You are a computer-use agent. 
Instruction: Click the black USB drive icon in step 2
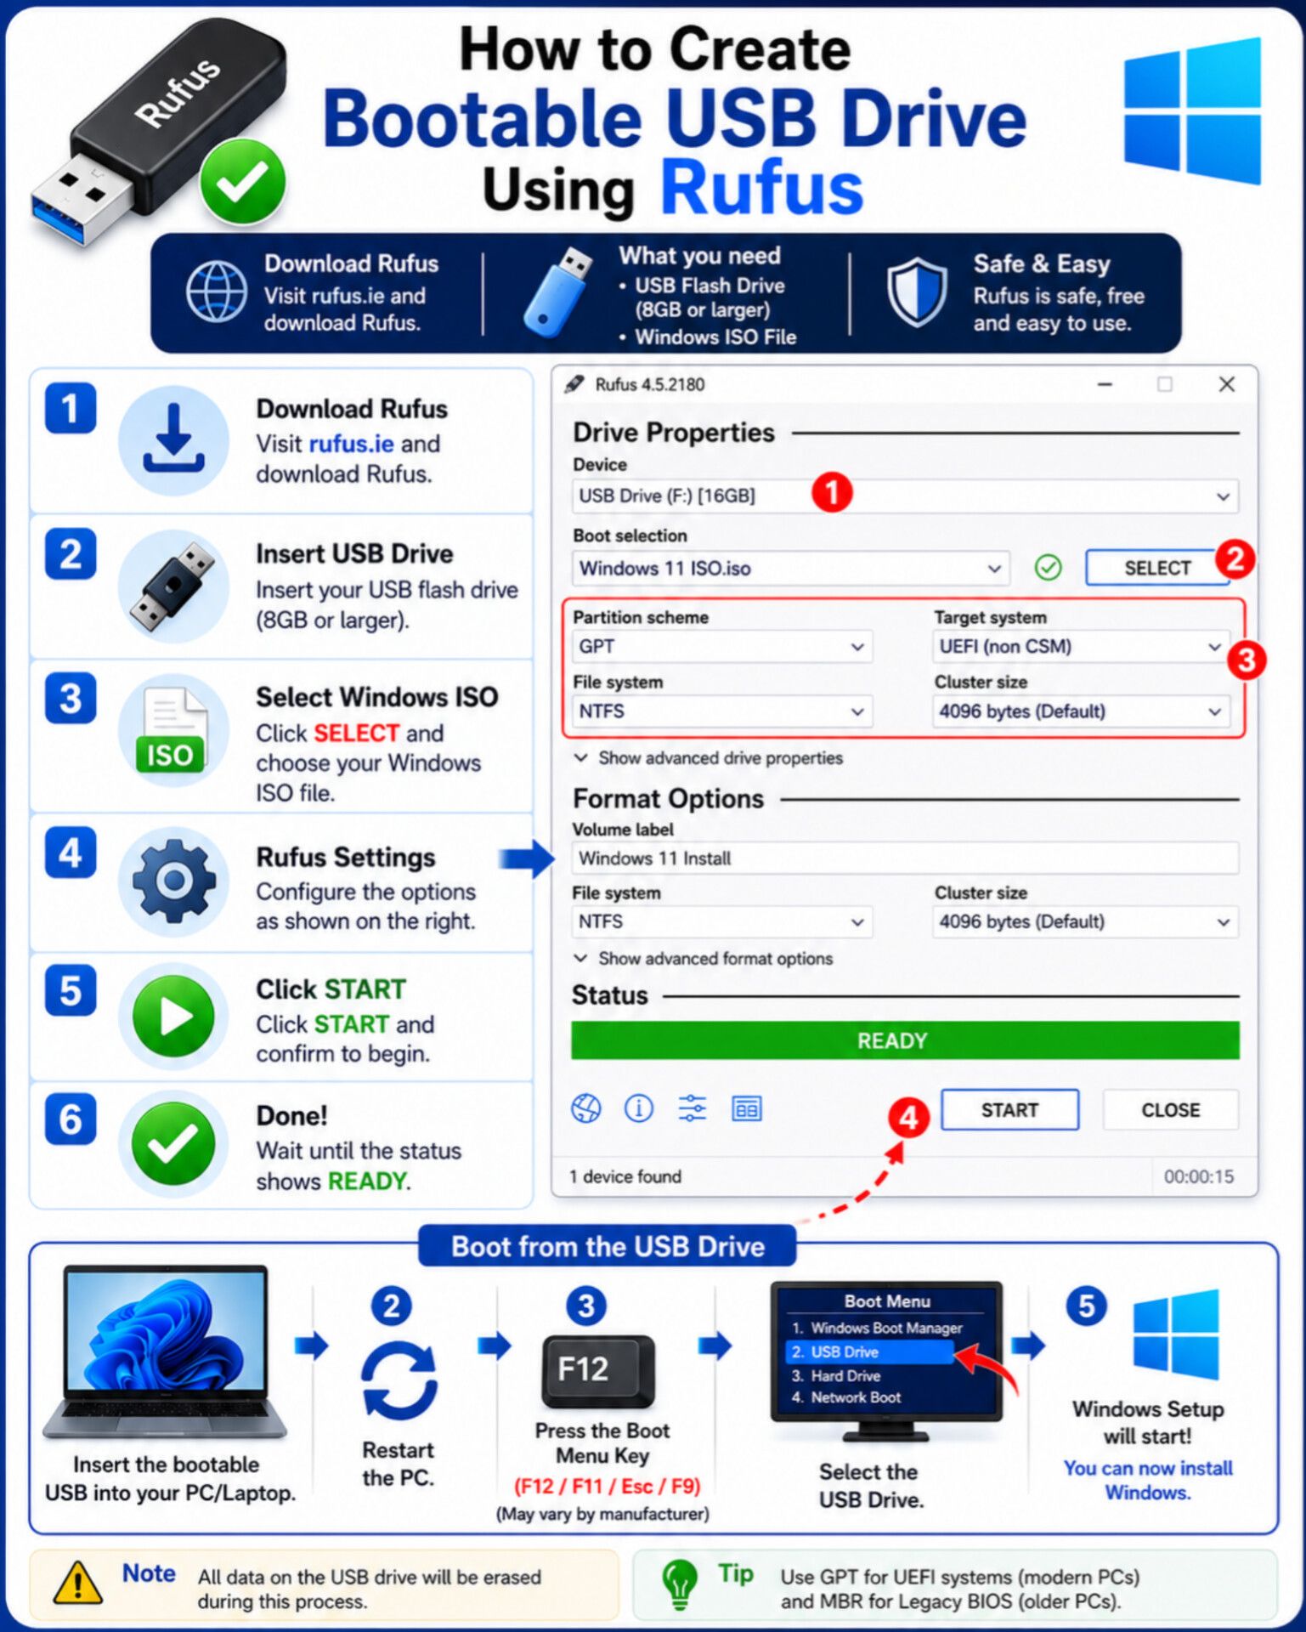coord(173,586)
